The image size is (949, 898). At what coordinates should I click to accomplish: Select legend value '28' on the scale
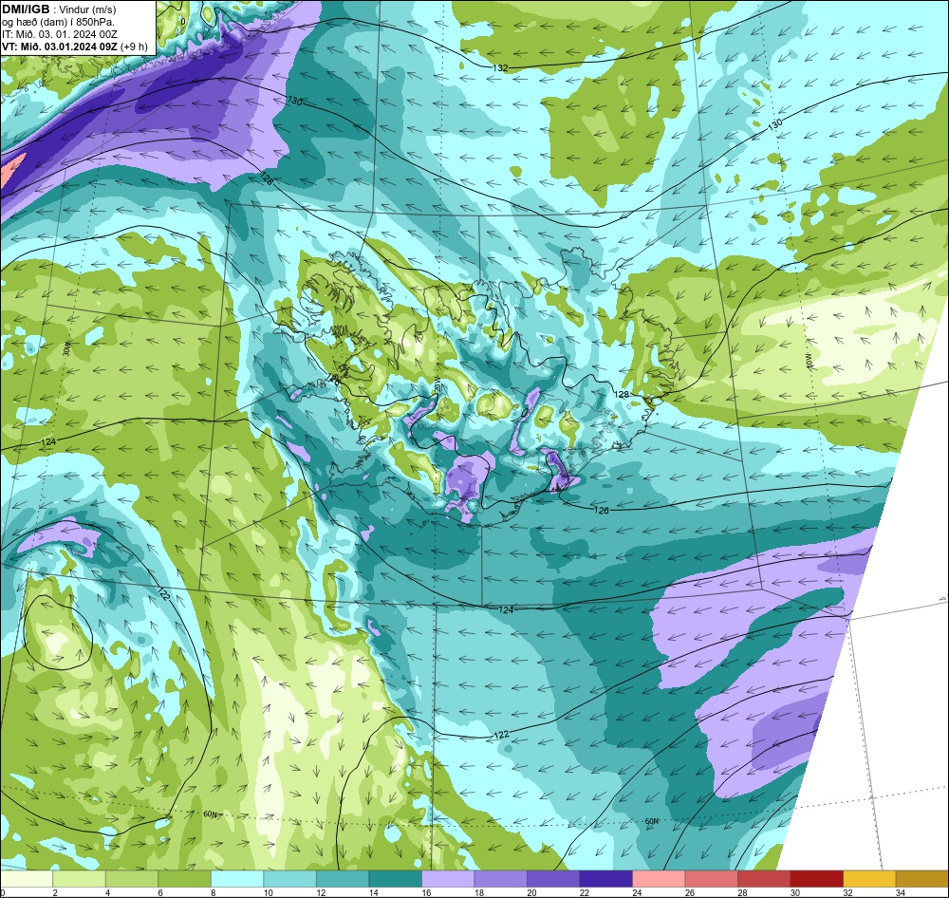pos(742,892)
